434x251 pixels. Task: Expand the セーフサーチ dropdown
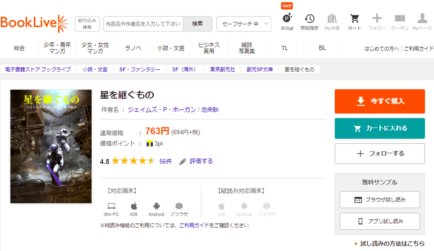pyautogui.click(x=243, y=24)
